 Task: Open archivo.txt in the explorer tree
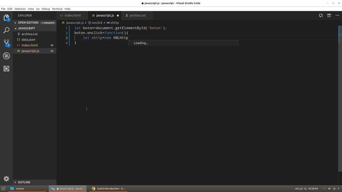tap(35, 34)
